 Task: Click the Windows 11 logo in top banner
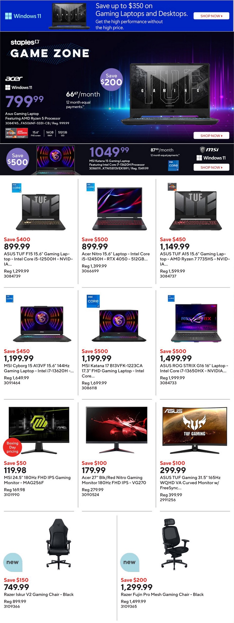pos(23,16)
